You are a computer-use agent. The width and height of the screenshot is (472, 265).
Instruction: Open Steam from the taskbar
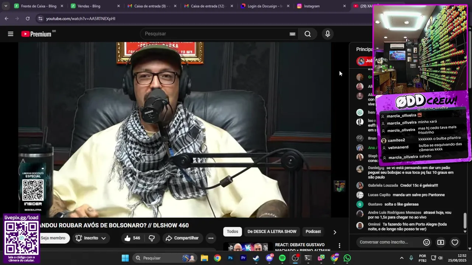tap(256, 258)
